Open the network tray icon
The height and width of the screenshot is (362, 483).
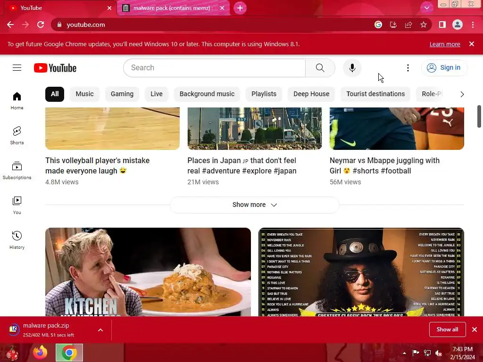[427, 353]
